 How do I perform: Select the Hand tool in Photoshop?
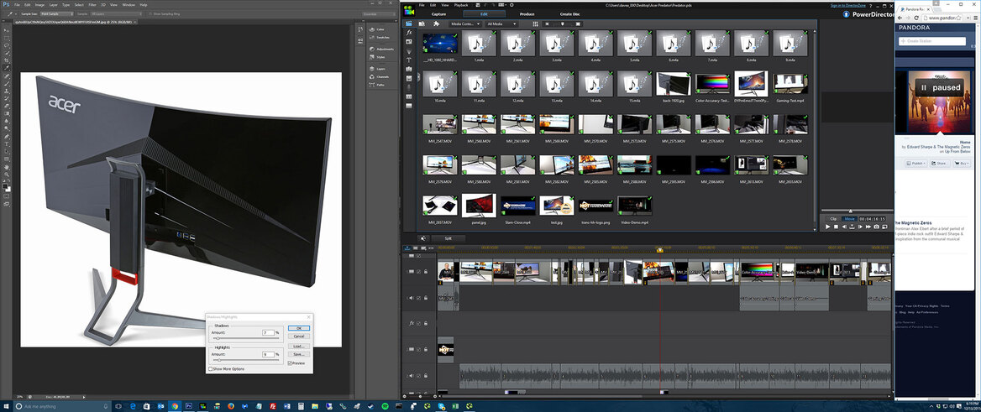pos(6,167)
